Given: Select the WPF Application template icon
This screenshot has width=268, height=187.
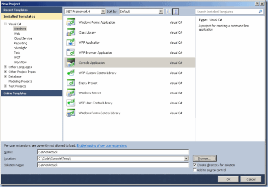Looking at the screenshot, I should point(71,42).
